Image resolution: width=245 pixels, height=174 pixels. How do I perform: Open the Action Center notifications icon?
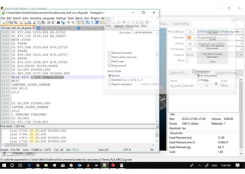[238, 166]
